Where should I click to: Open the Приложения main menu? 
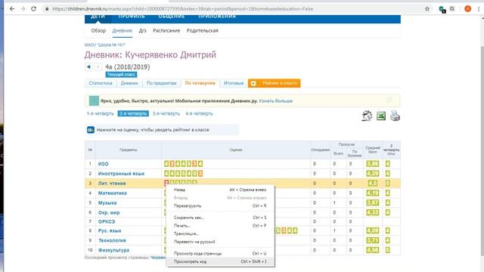pos(217,17)
